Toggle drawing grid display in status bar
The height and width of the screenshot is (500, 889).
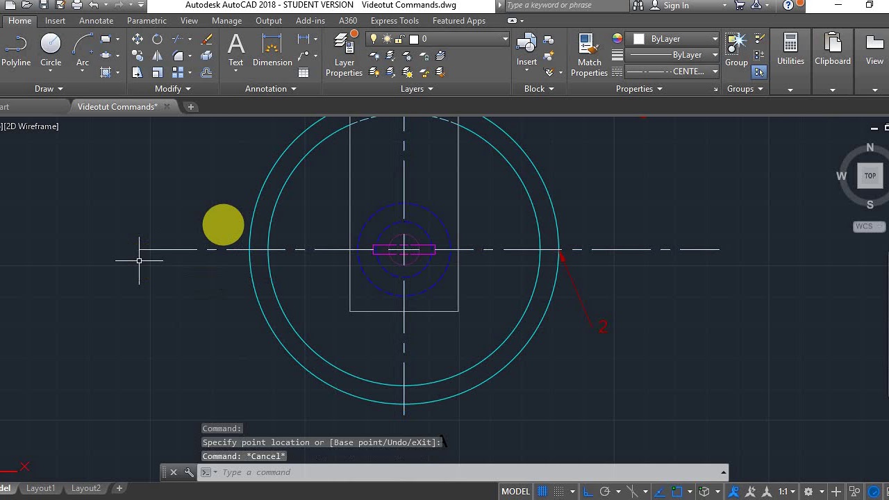coord(542,491)
